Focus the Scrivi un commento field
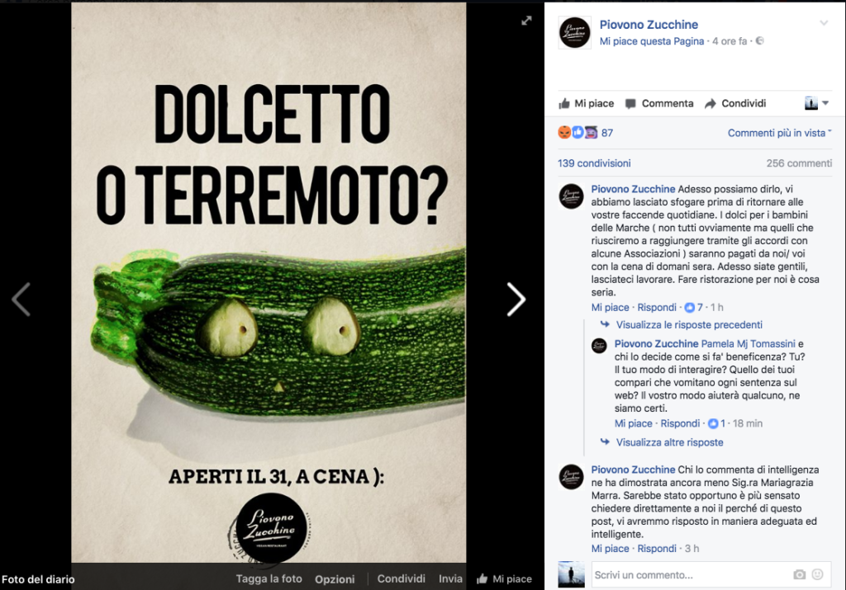Viewport: 846px width, 590px height. [691, 574]
